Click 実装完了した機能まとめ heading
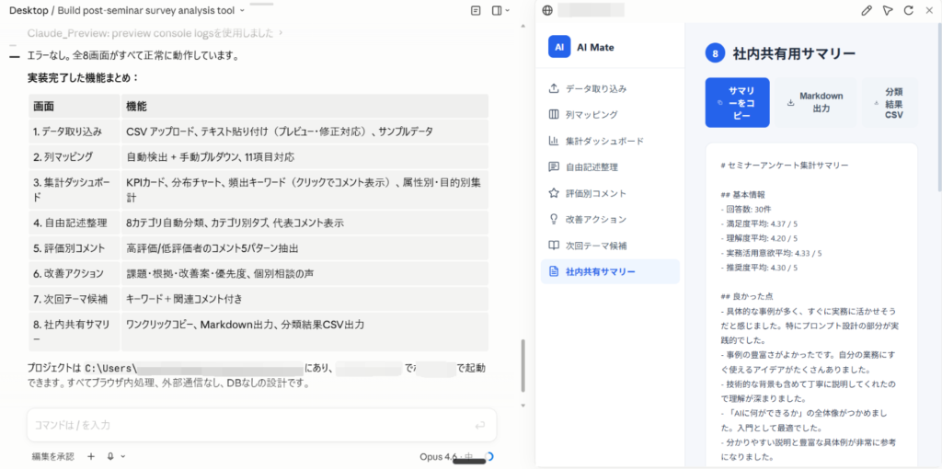Screen dimensions: 942x469 point(84,78)
